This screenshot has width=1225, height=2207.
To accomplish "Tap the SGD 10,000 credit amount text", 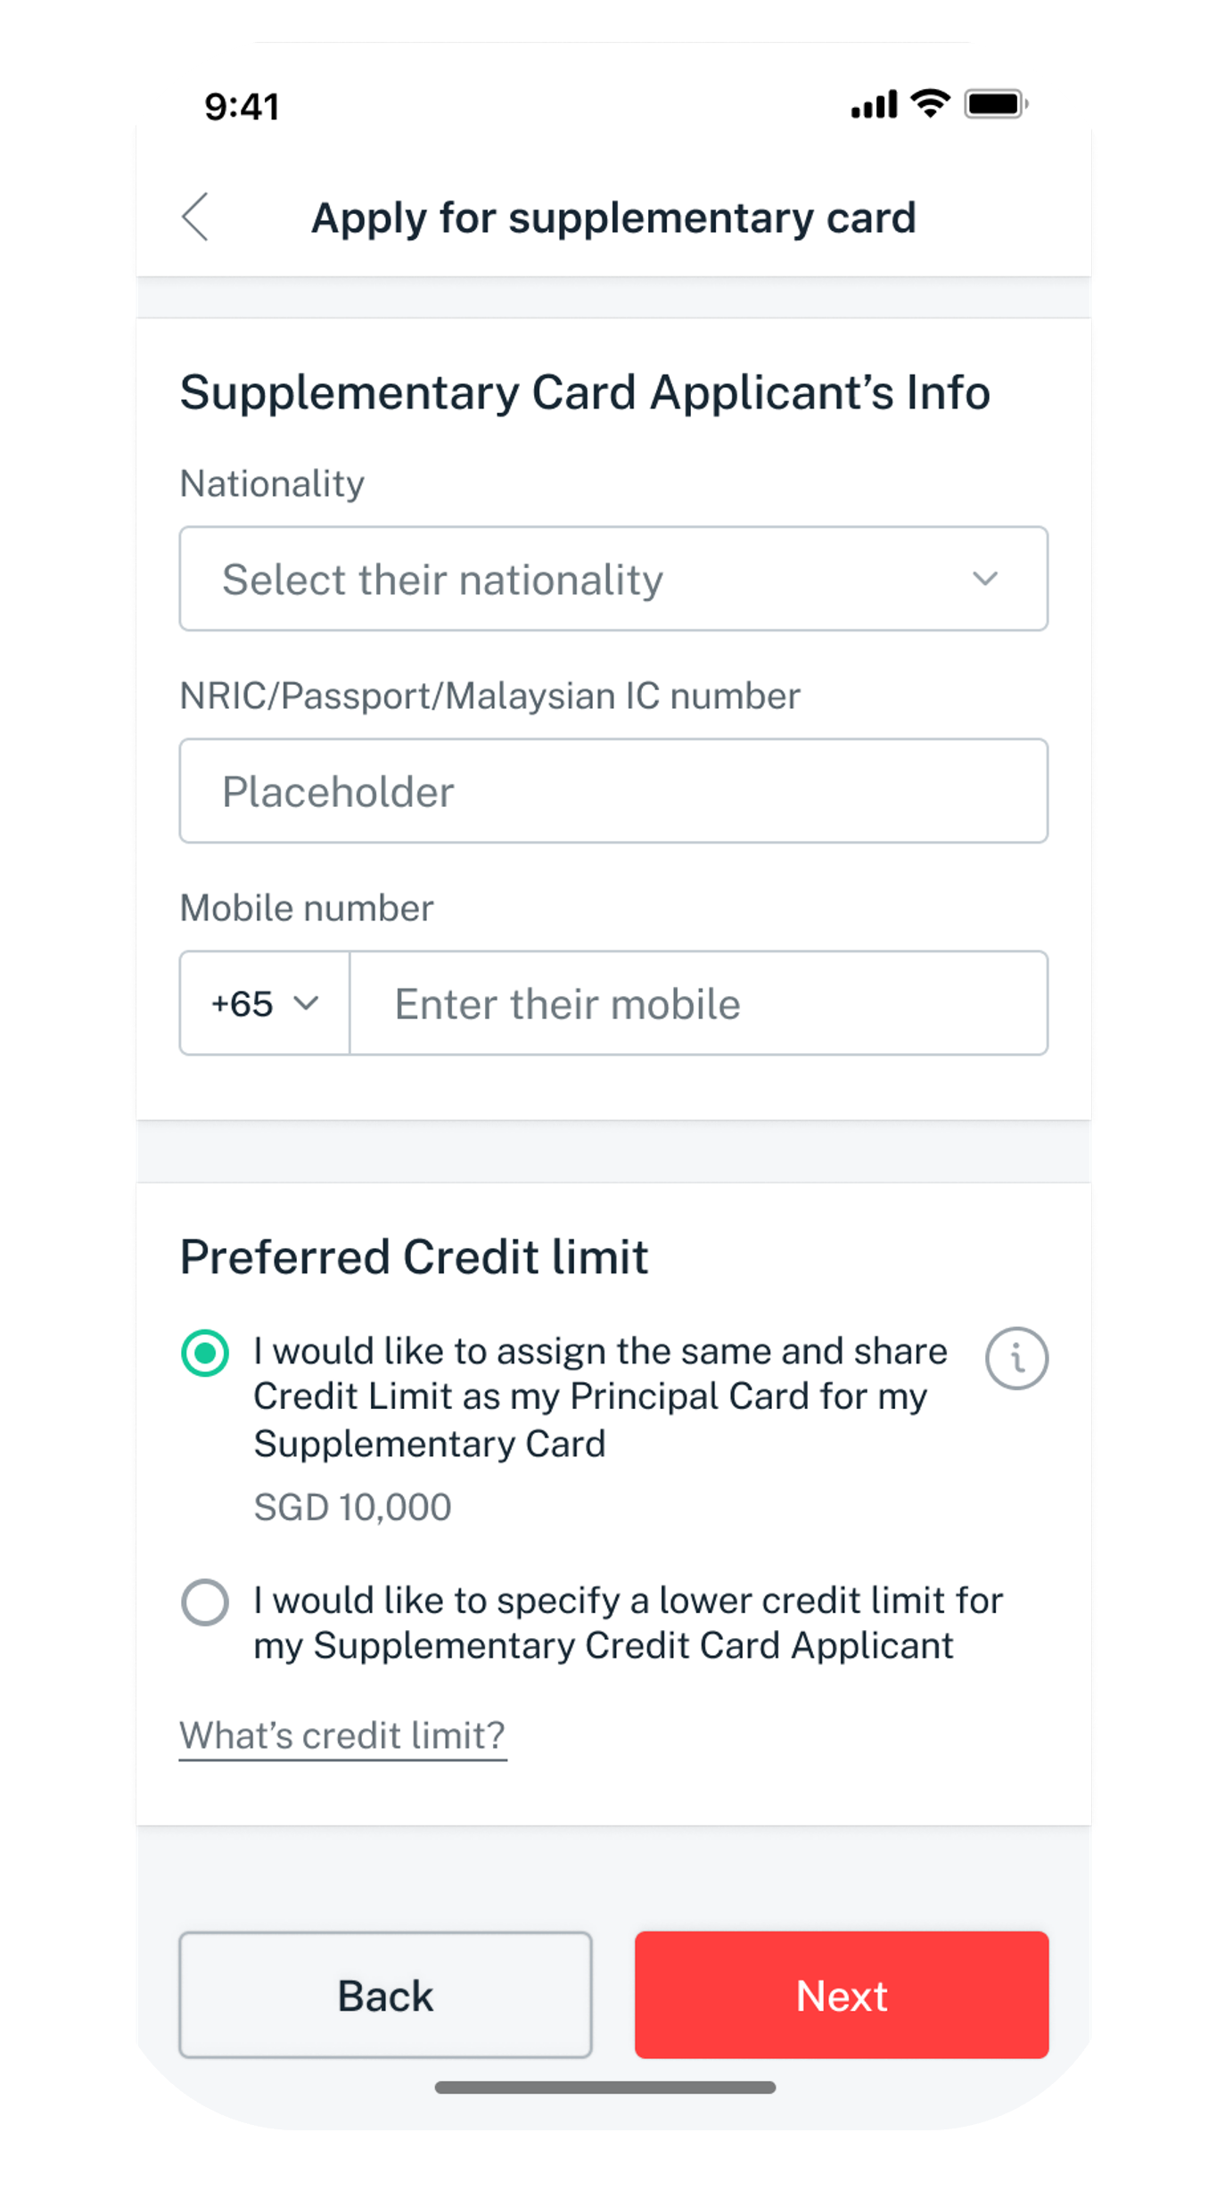I will pos(352,1507).
